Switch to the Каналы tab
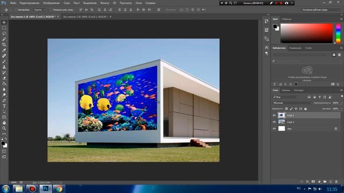 pos(286,90)
